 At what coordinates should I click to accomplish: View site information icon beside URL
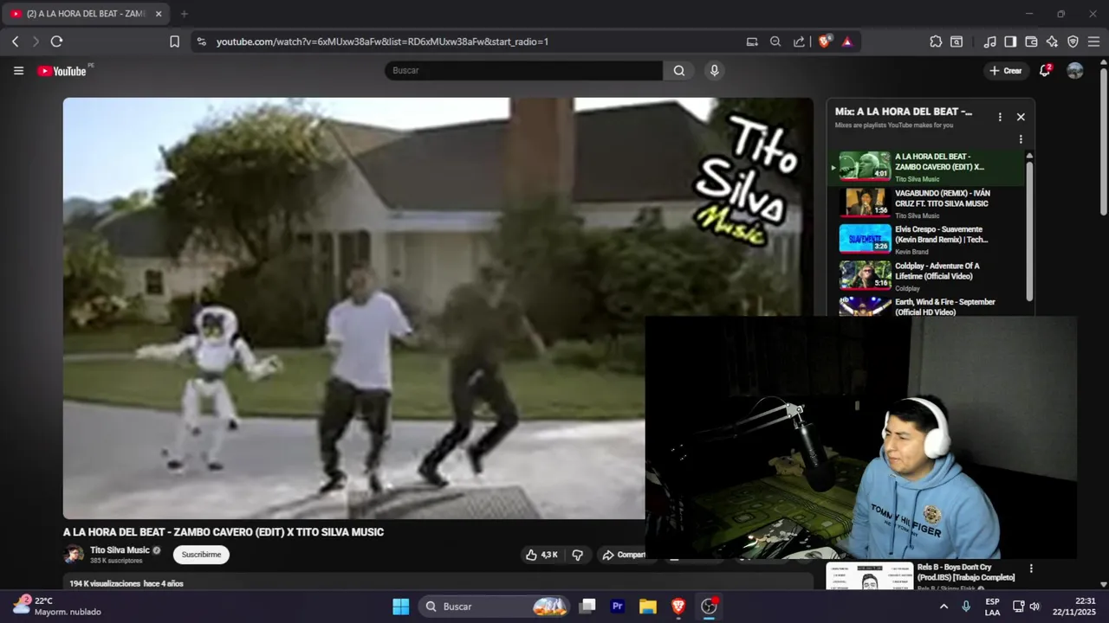(201, 42)
